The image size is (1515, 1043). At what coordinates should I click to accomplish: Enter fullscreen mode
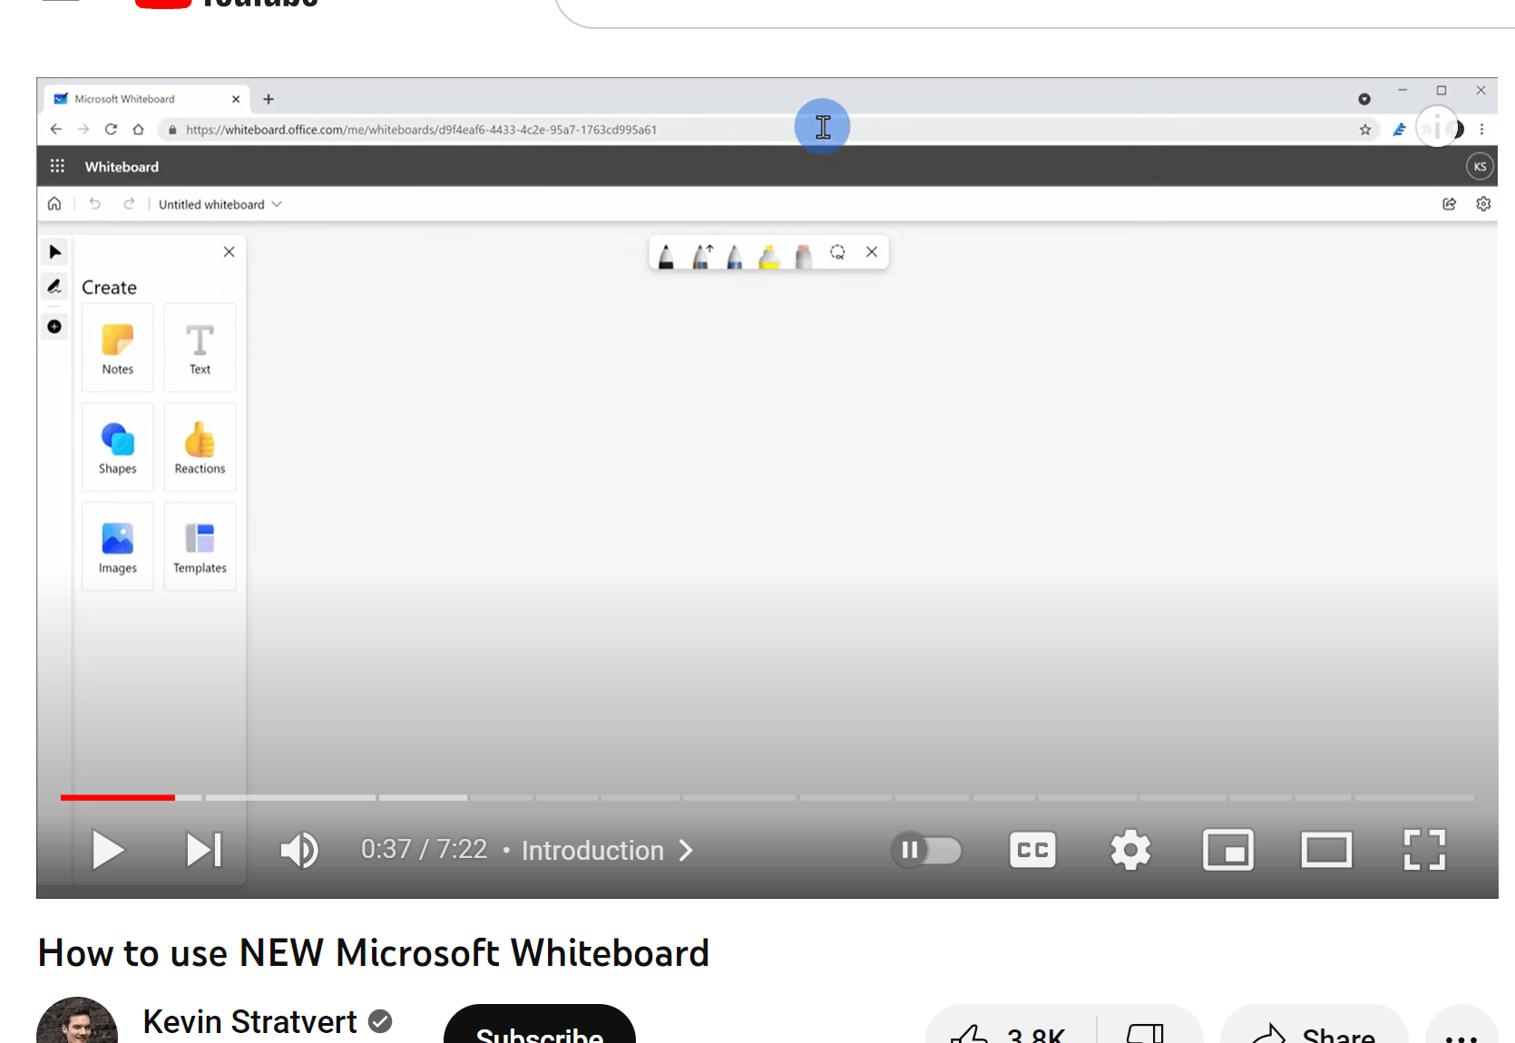(x=1424, y=850)
